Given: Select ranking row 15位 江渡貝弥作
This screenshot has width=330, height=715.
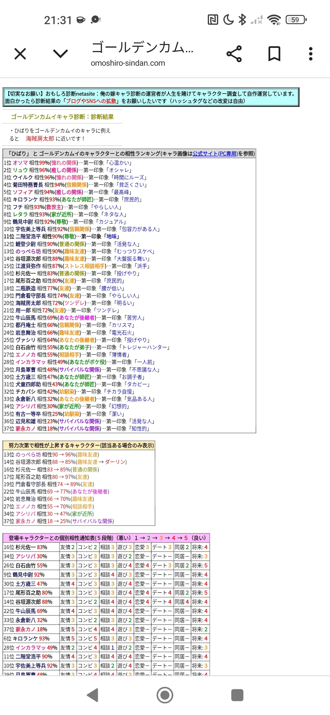Looking at the screenshot, I should coord(77,266).
